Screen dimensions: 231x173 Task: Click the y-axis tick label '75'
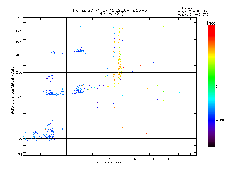(20, 155)
